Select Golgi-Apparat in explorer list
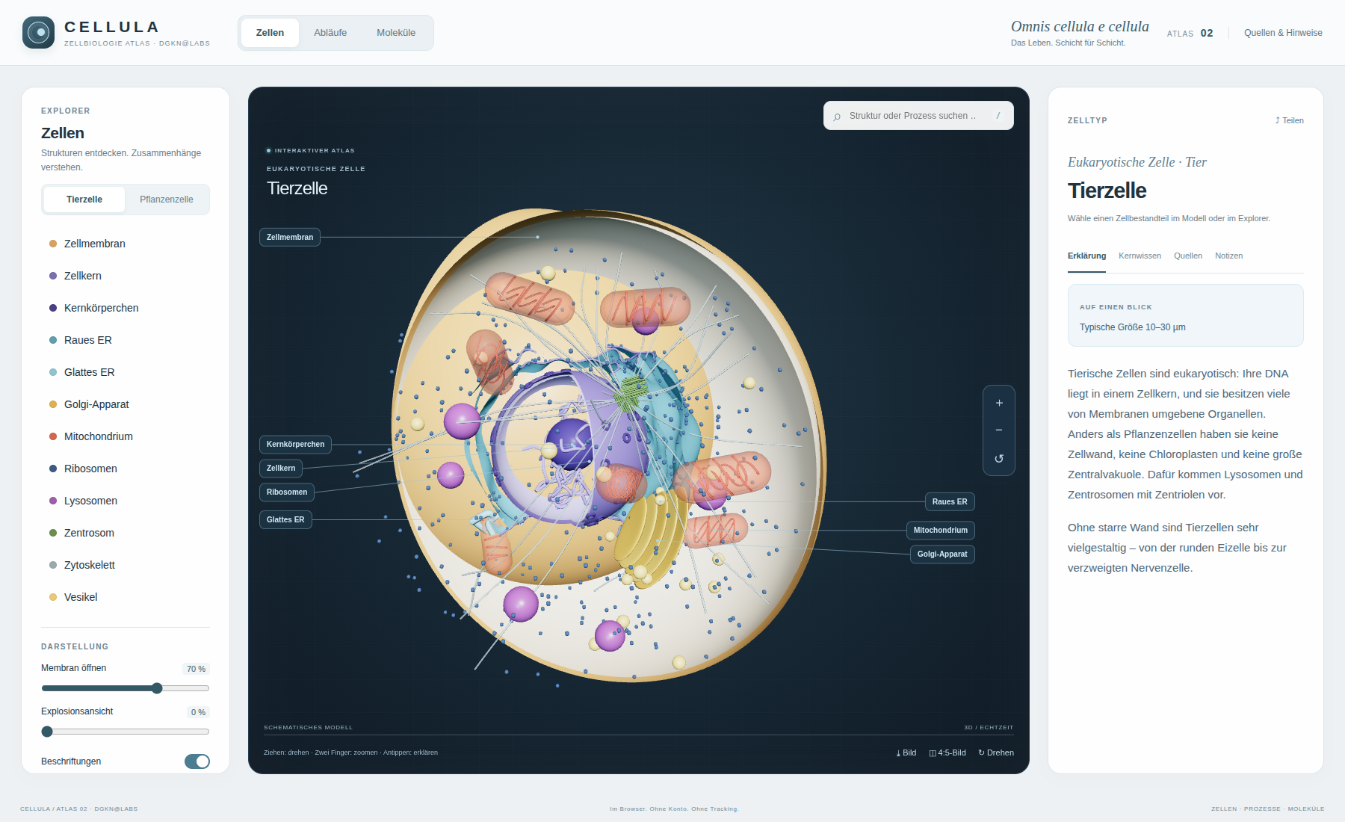Image resolution: width=1345 pixels, height=822 pixels. (126, 404)
